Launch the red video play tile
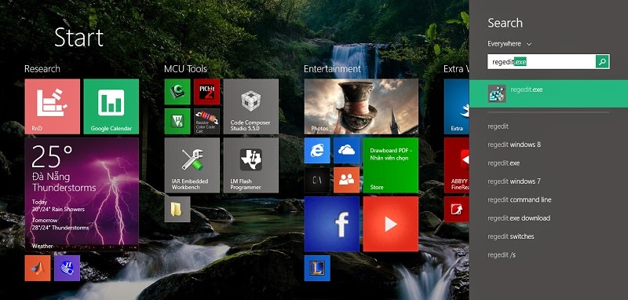628x300 pixels. pos(391,224)
